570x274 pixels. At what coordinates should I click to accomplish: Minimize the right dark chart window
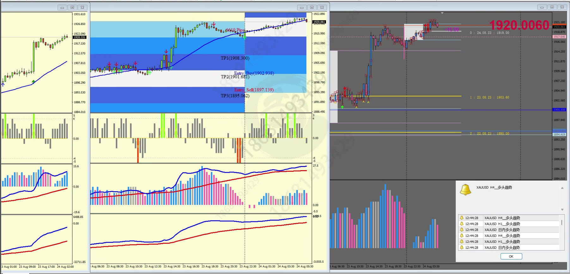pyautogui.click(x=542, y=7)
